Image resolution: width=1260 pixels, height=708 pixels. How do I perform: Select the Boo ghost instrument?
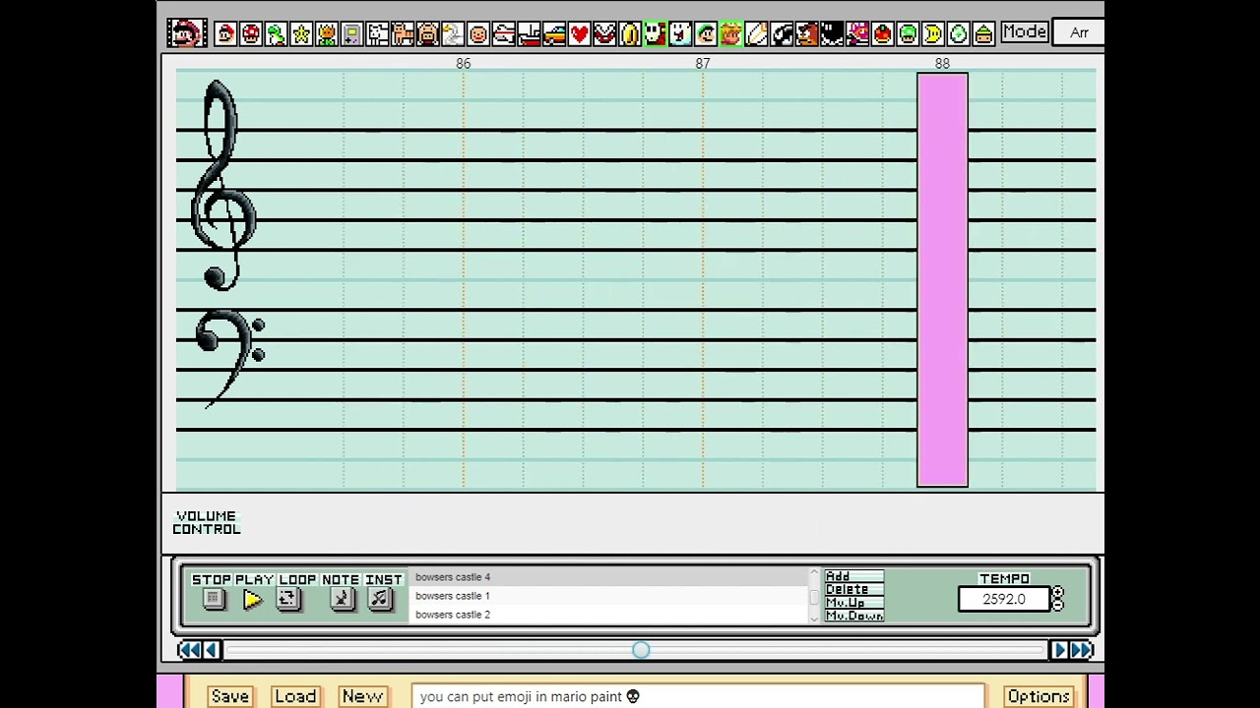[680, 34]
